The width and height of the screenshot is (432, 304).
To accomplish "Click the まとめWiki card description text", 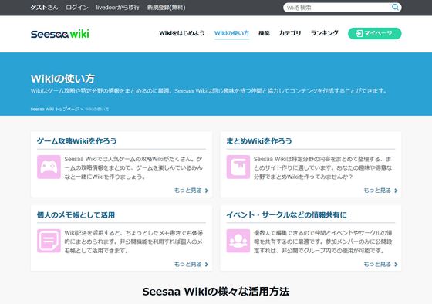I will tap(323, 168).
